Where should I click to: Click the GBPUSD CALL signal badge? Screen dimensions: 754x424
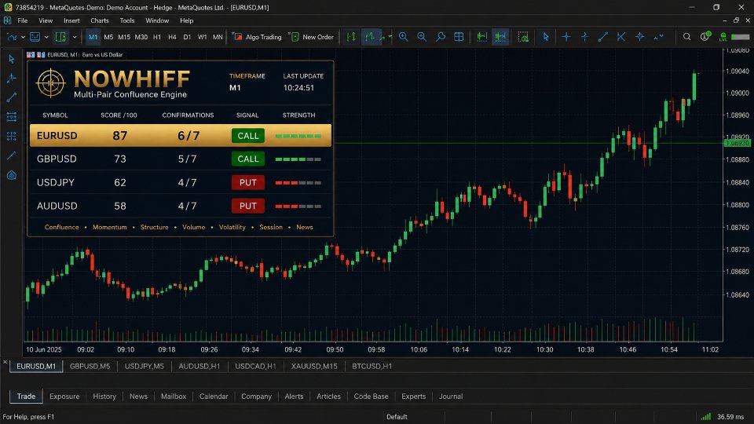click(248, 159)
